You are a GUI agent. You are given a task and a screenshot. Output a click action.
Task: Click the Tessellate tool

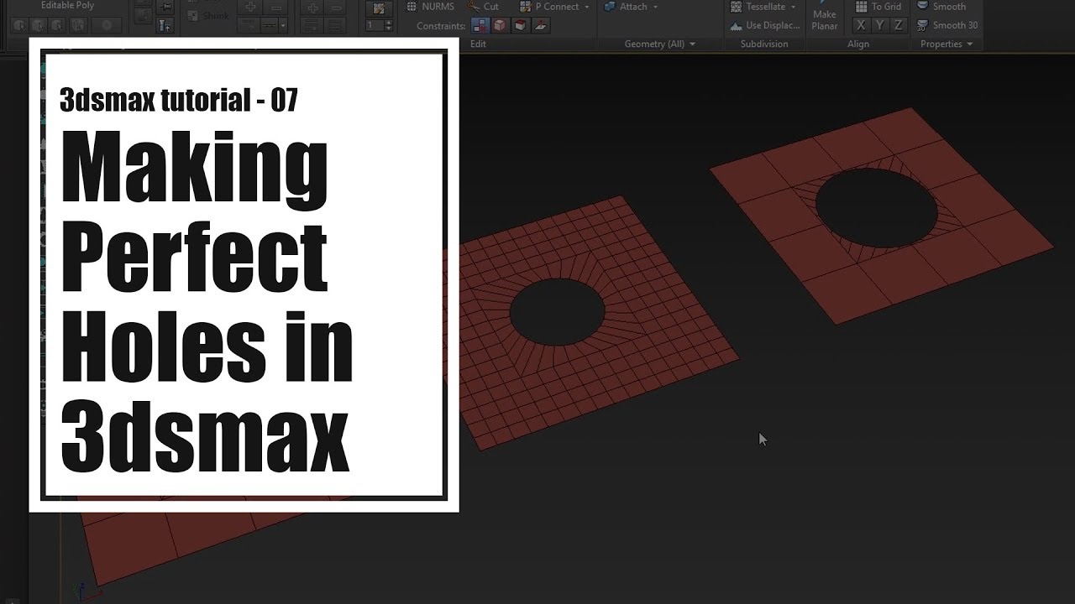point(758,7)
